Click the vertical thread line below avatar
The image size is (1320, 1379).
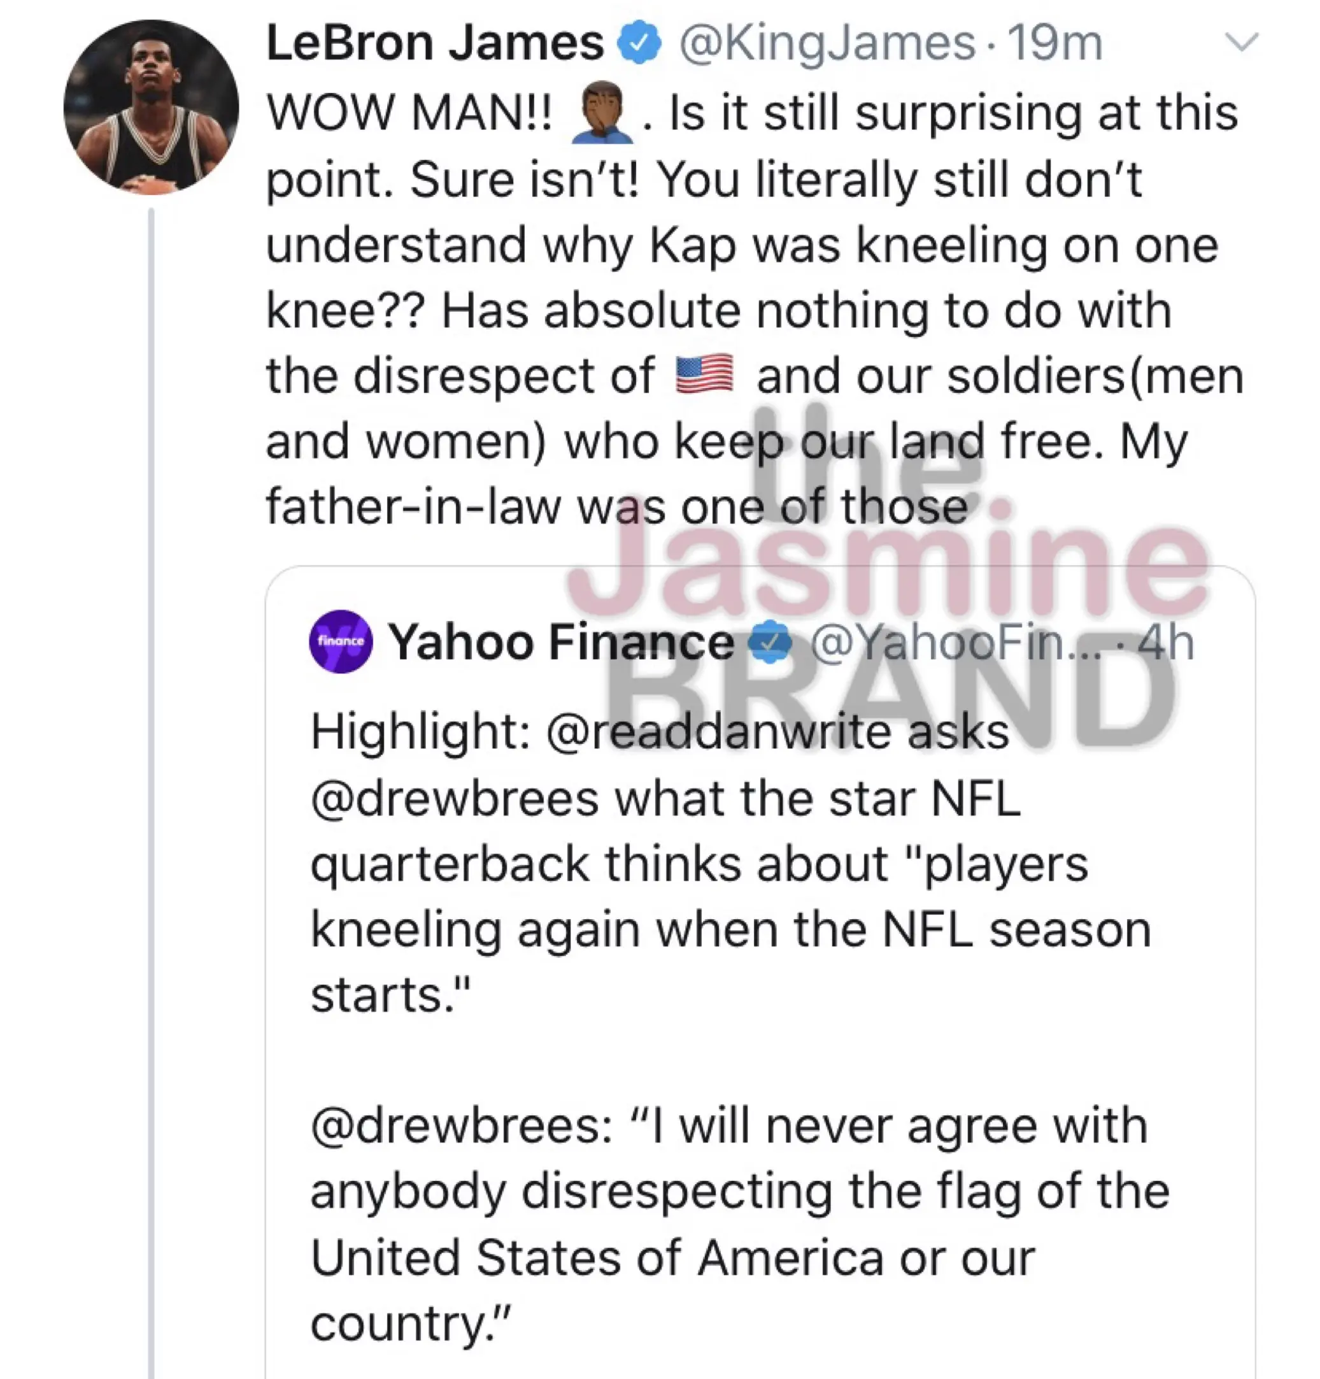pos(150,774)
